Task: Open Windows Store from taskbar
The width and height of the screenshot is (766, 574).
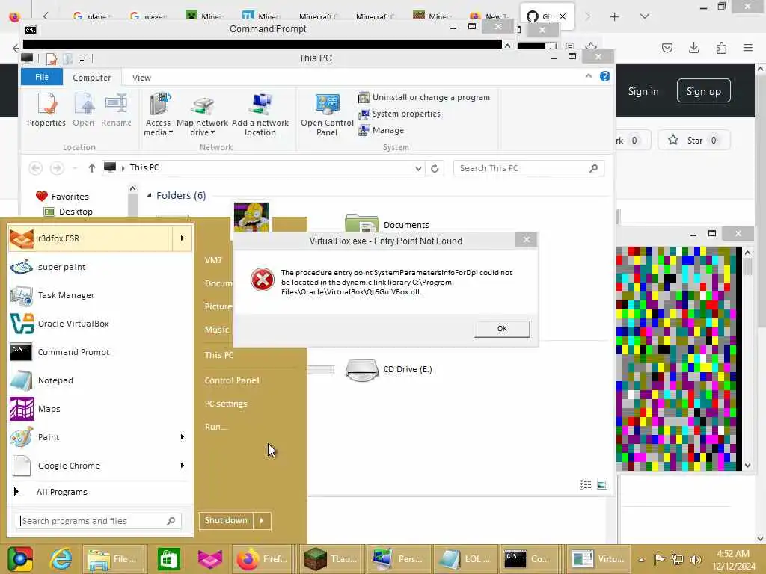Action: [x=169, y=559]
